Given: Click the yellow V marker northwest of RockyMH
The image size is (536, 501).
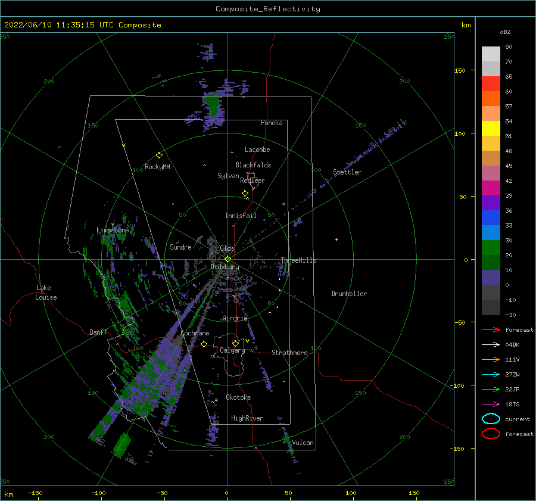Looking at the screenshot, I should [124, 145].
